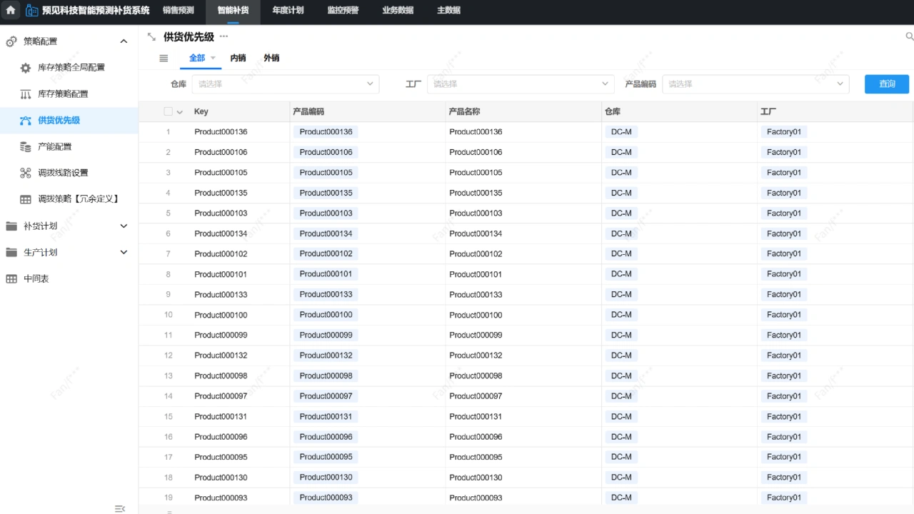The height and width of the screenshot is (514, 914).
Task: Switch to the 内销 tab
Action: (238, 59)
